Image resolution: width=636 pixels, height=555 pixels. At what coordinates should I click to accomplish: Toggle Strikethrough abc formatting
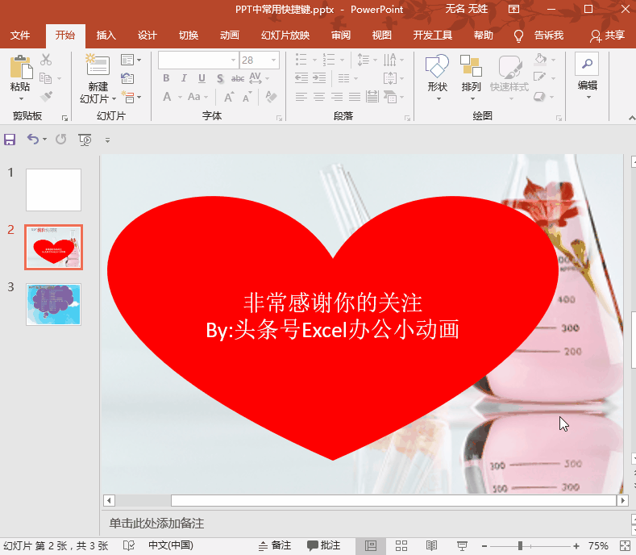pyautogui.click(x=238, y=78)
